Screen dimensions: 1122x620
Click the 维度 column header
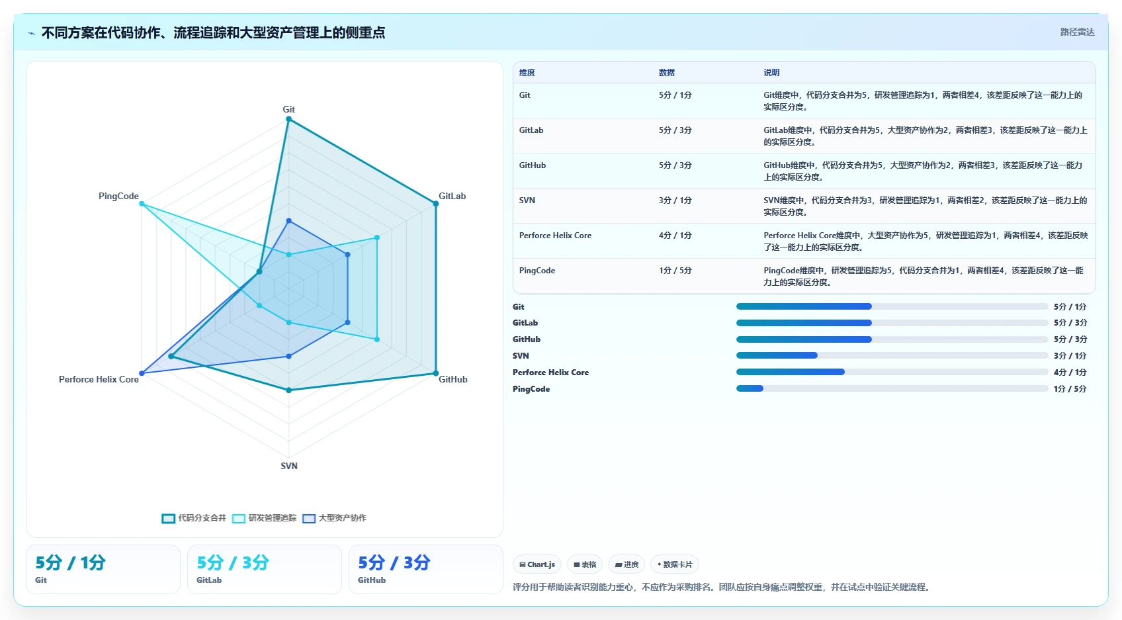[x=527, y=73]
